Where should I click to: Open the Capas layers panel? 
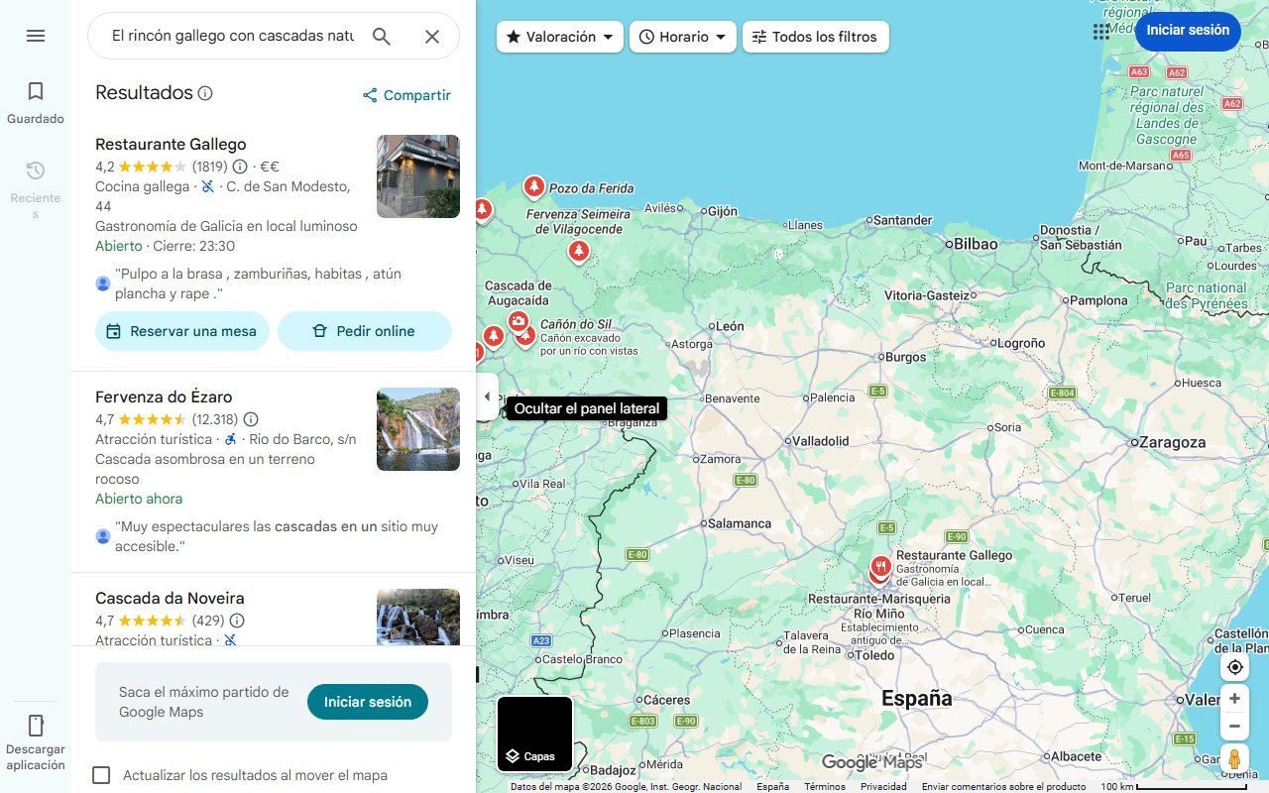[x=534, y=734]
